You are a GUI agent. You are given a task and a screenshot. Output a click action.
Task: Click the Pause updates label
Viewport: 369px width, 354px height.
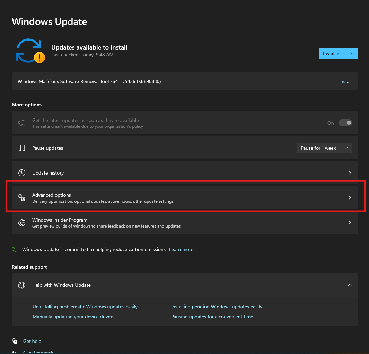pyautogui.click(x=47, y=148)
